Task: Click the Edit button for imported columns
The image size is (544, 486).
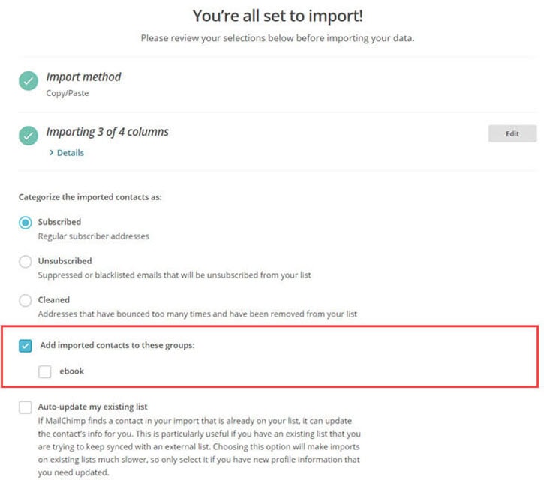Action: [512, 133]
